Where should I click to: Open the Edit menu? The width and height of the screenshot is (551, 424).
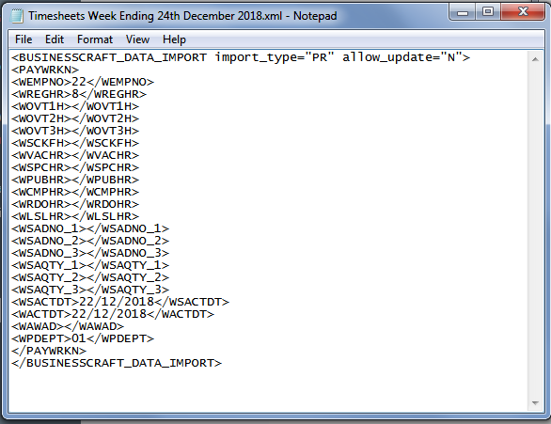coord(55,39)
